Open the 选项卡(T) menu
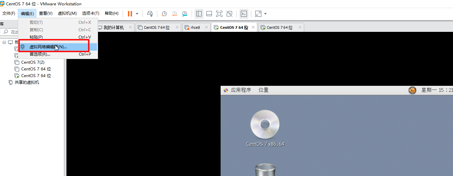The image size is (453, 176). [91, 13]
